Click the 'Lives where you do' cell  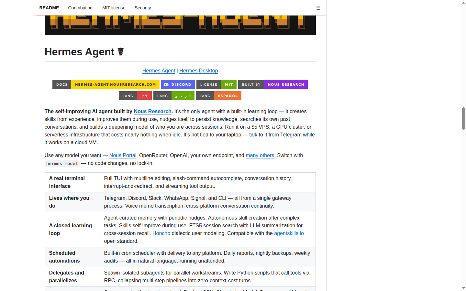point(72,202)
